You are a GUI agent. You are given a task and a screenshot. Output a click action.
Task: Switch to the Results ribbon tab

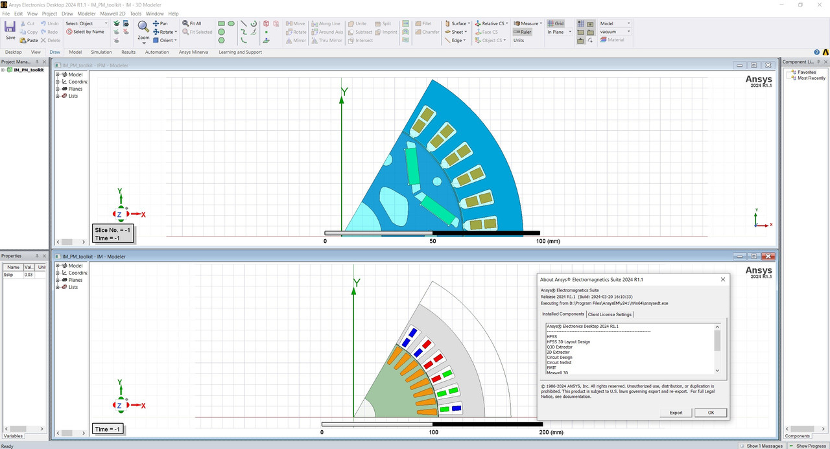pos(128,52)
